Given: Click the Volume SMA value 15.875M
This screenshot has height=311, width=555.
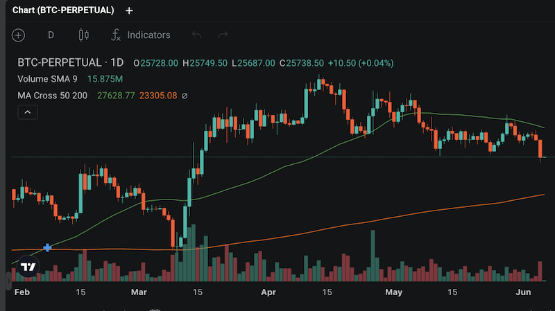Looking at the screenshot, I should (x=105, y=79).
